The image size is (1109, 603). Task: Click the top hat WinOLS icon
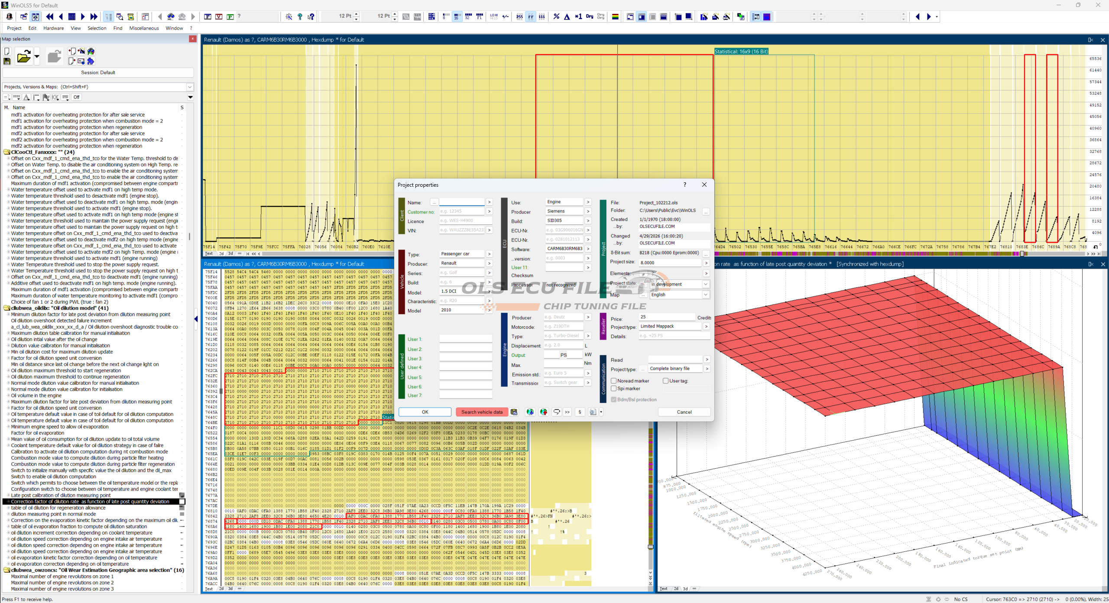click(10, 16)
